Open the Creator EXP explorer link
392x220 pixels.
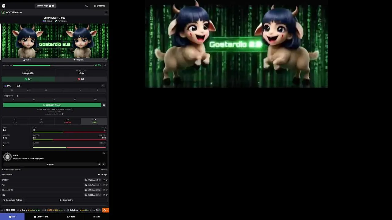(105, 180)
